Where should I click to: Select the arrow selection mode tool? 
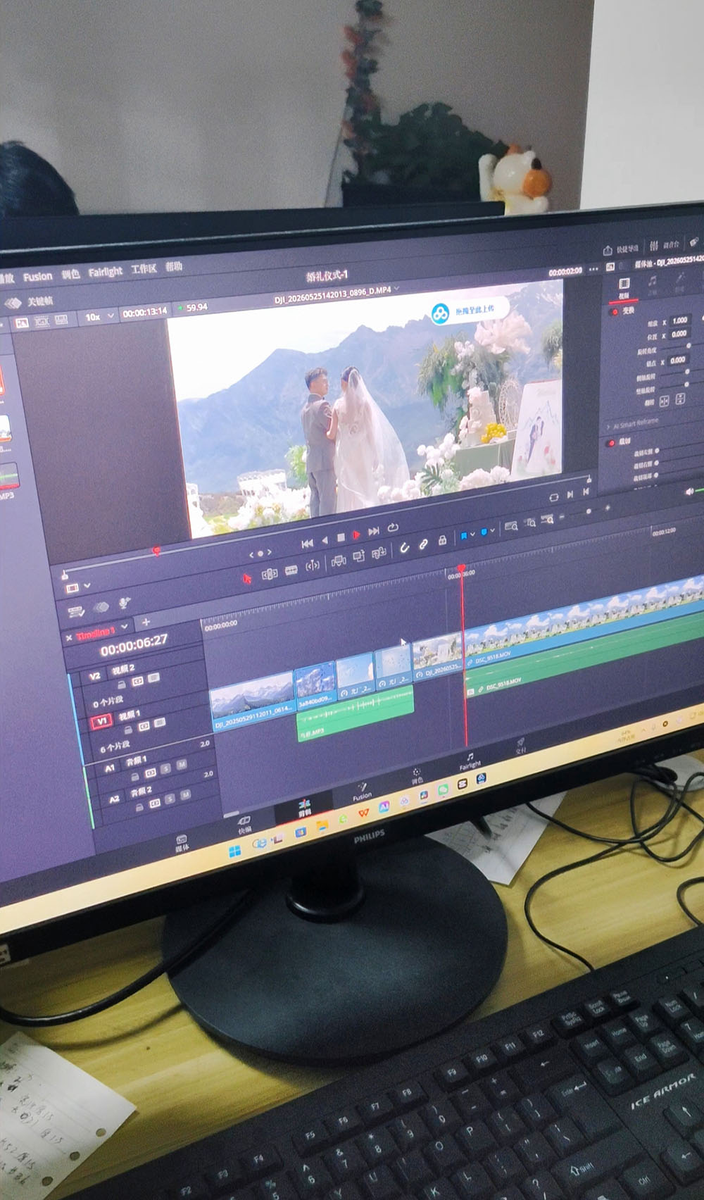click(246, 579)
